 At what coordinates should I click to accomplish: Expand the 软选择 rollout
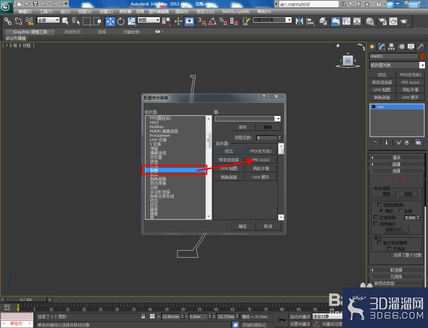coord(396,269)
